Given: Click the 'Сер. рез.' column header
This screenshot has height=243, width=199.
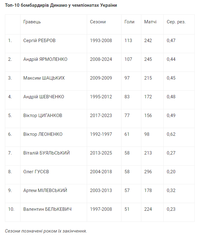Looking at the screenshot, I should (176, 22).
